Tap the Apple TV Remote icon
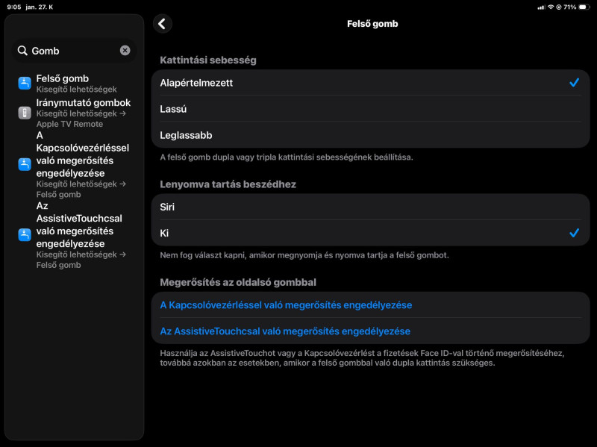 click(25, 113)
